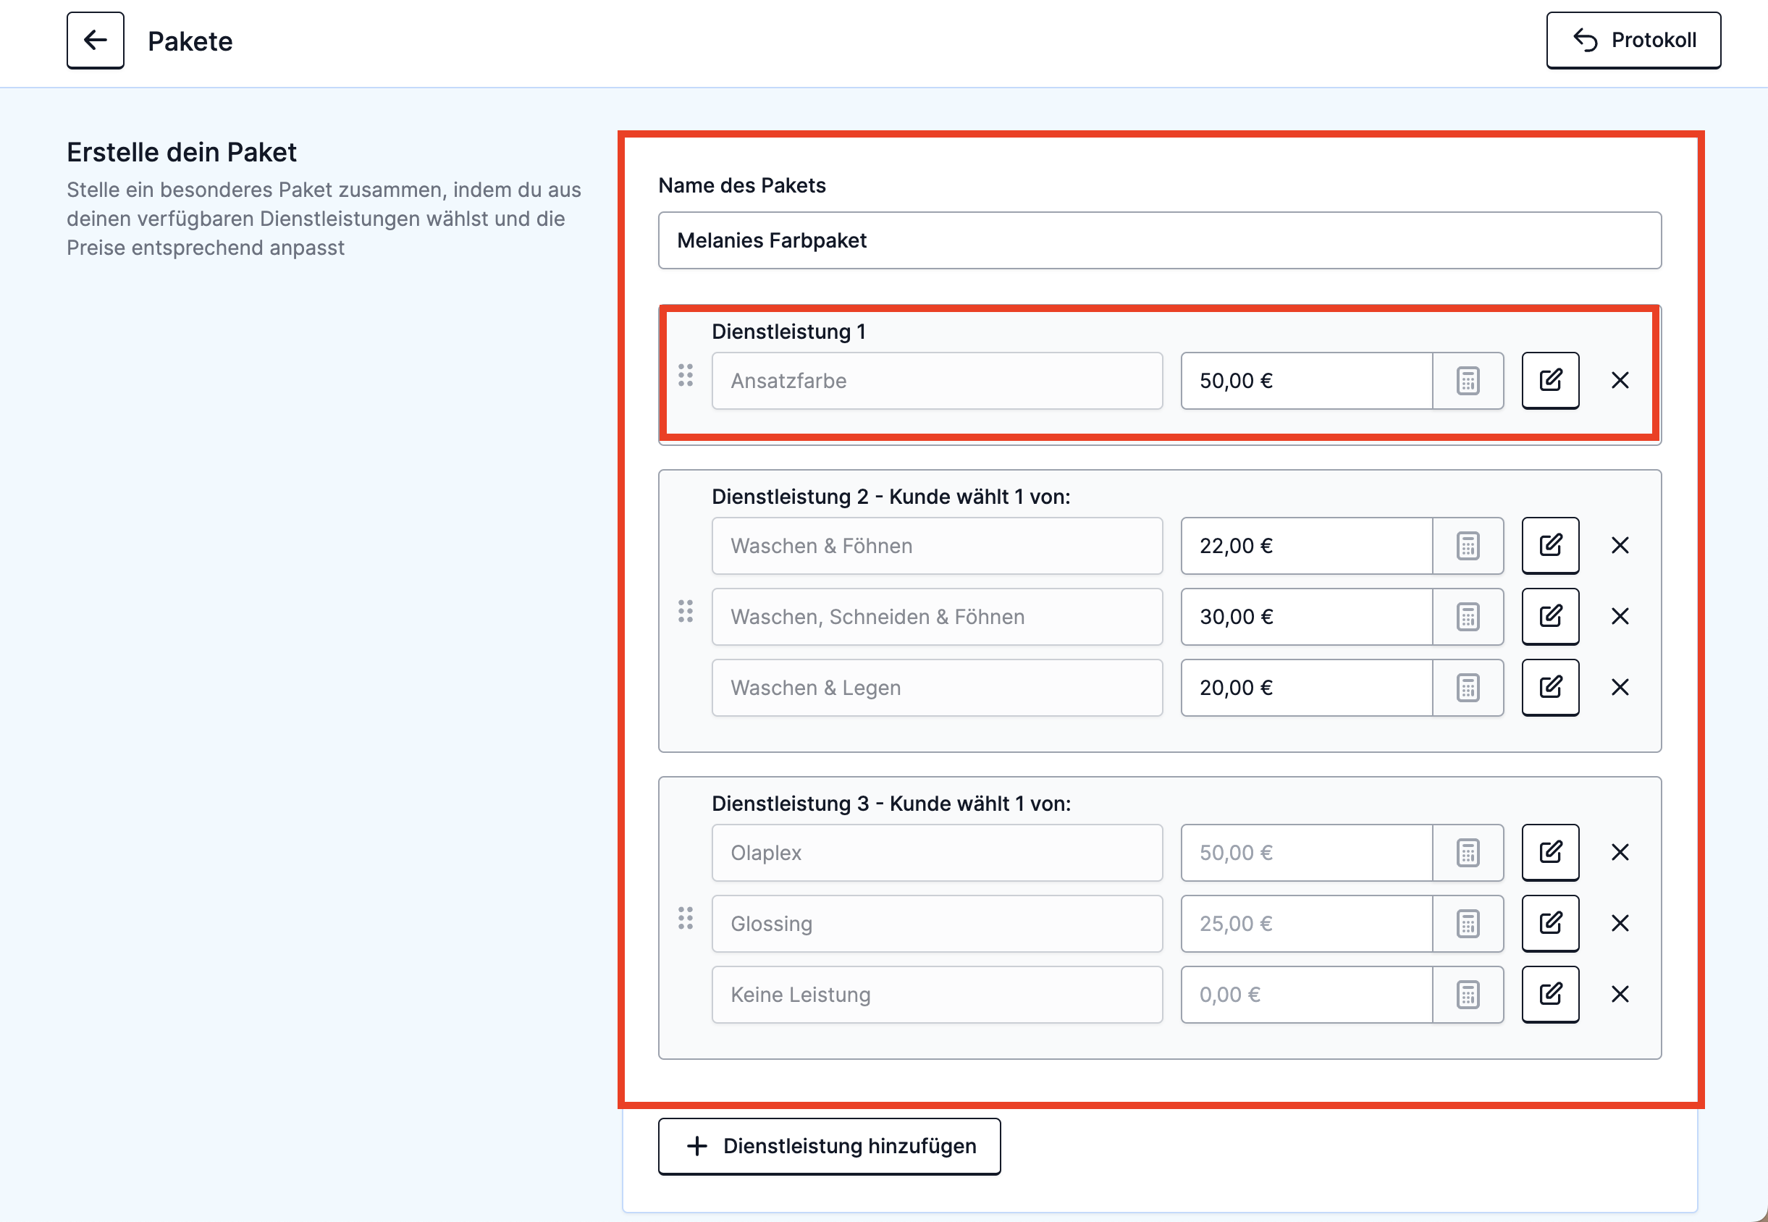Open calculator for Waschen & Föhnen price
This screenshot has height=1222, width=1768.
pos(1468,546)
